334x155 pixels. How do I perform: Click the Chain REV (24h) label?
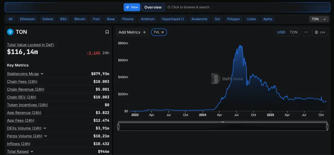[x=22, y=97]
